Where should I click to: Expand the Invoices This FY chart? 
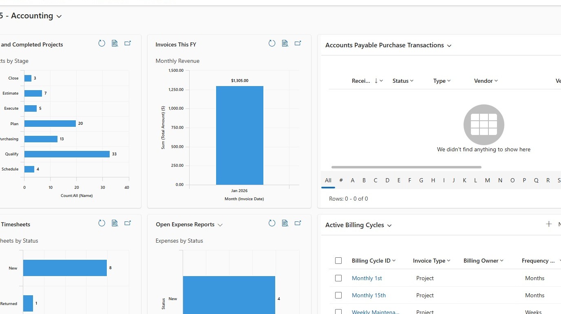click(x=298, y=43)
